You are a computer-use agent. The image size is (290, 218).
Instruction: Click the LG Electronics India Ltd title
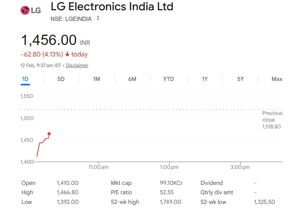(x=112, y=7)
